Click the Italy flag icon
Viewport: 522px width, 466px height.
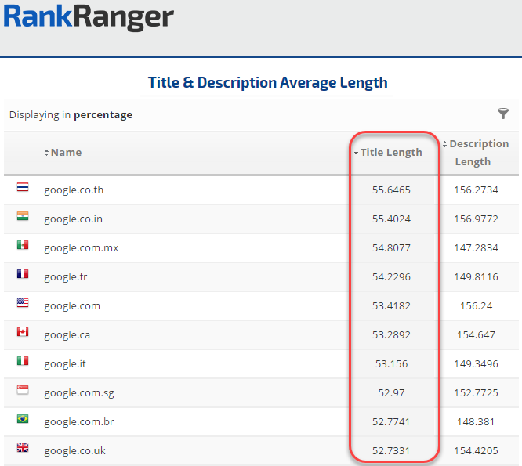click(x=23, y=361)
